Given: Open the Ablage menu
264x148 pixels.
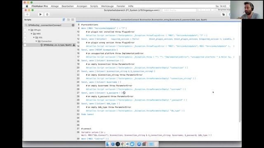Looking at the screenshot, I should [55, 6].
